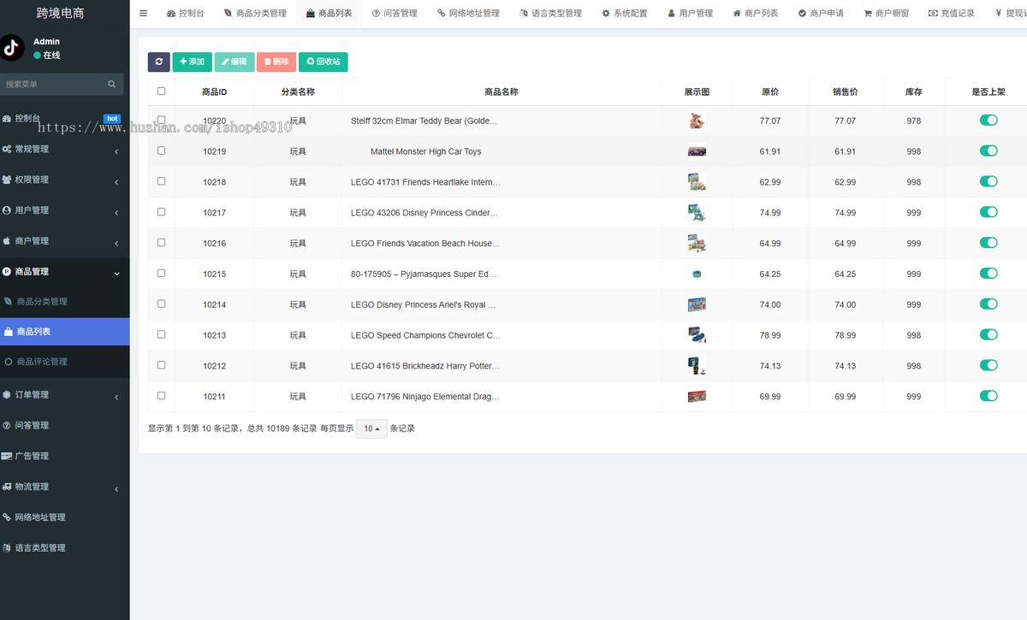This screenshot has height=620, width=1027.
Task: Click product ID 10212
Action: (215, 366)
